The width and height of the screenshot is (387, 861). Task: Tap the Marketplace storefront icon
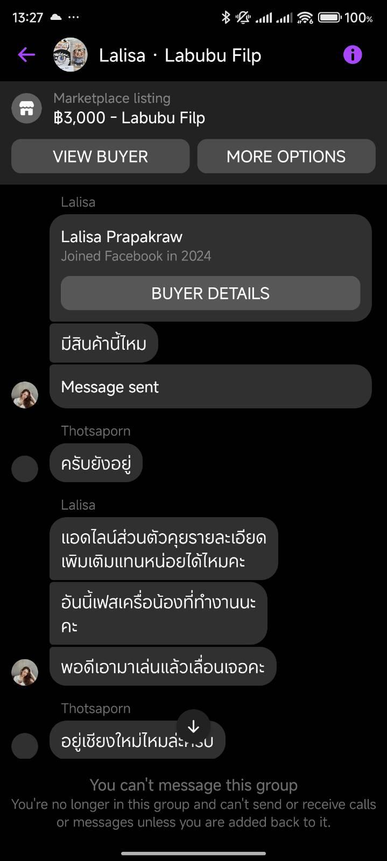(27, 108)
